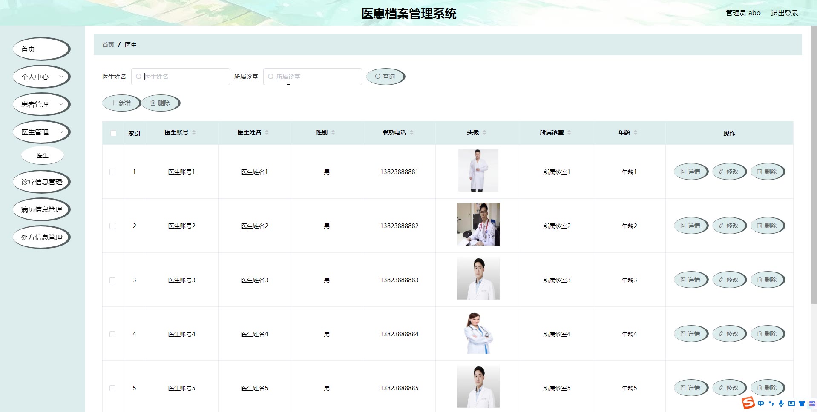Image resolution: width=817 pixels, height=412 pixels.
Task: Click 删除 for row 医生账号5
Action: point(767,388)
